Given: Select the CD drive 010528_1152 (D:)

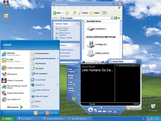Looking at the screenshot, I should coord(98,53).
